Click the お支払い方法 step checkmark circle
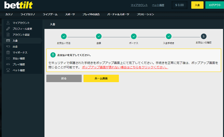The image size is (224, 137). pyautogui.click(x=64, y=36)
